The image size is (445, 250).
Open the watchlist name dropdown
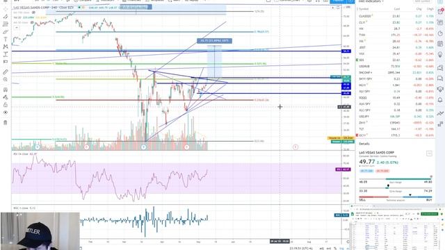(371, 1)
